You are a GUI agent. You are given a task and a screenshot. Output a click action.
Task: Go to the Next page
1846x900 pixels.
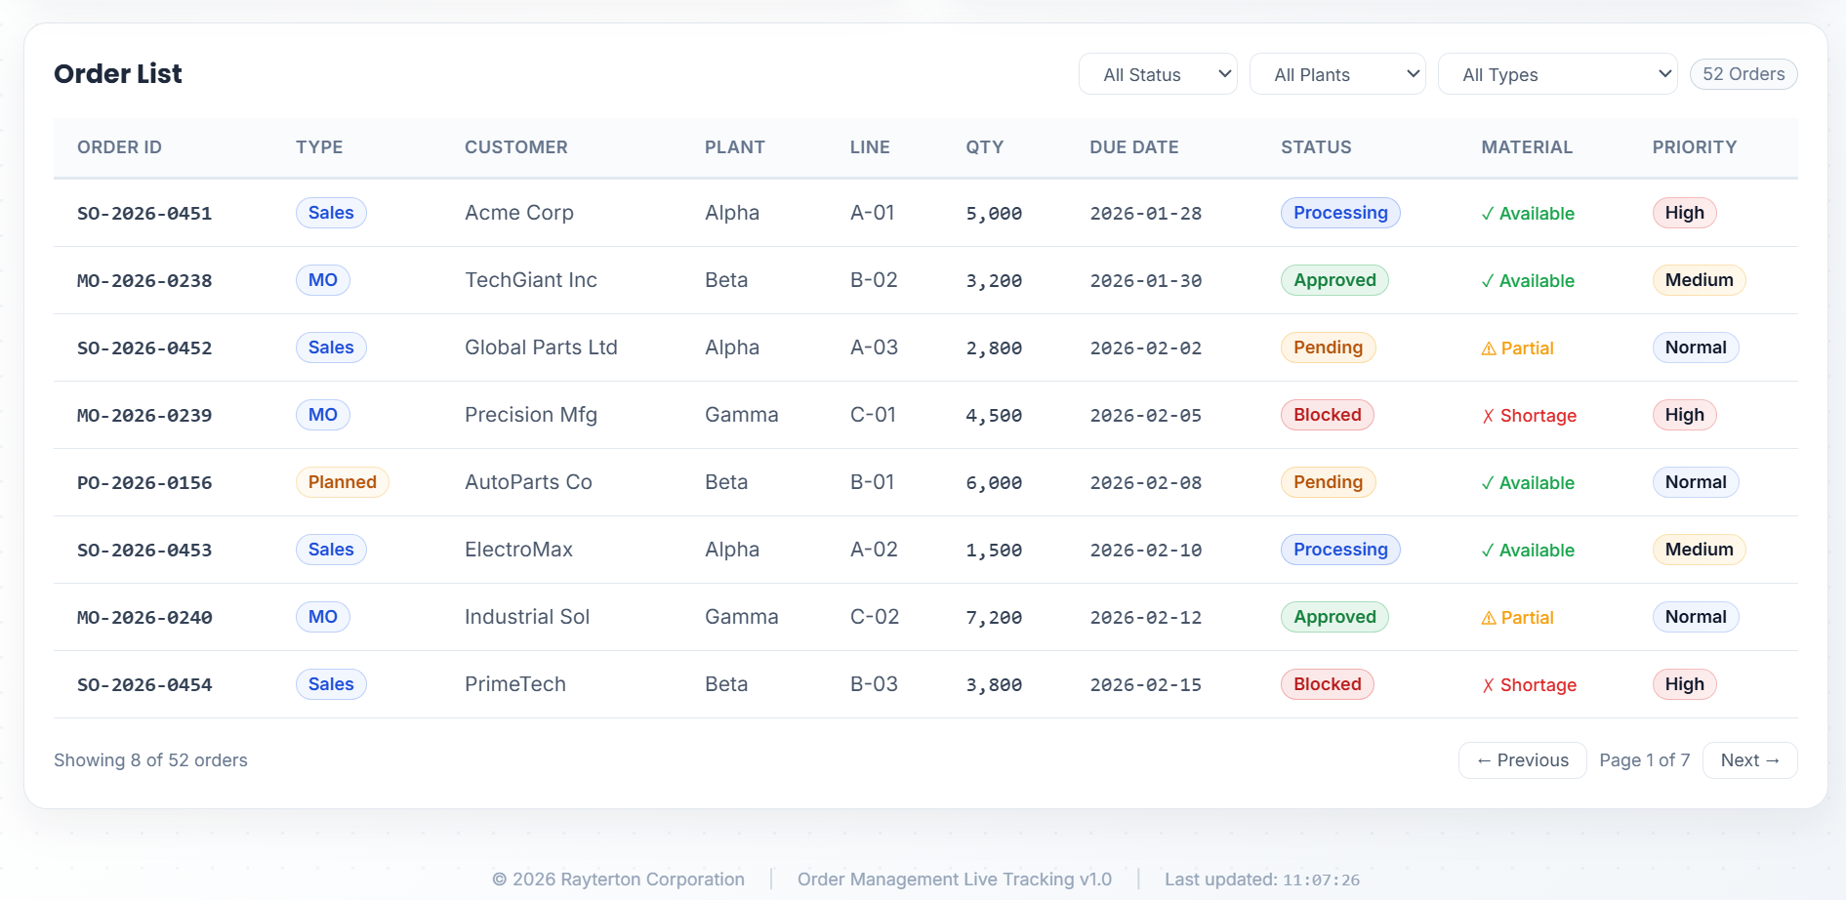pyautogui.click(x=1748, y=760)
